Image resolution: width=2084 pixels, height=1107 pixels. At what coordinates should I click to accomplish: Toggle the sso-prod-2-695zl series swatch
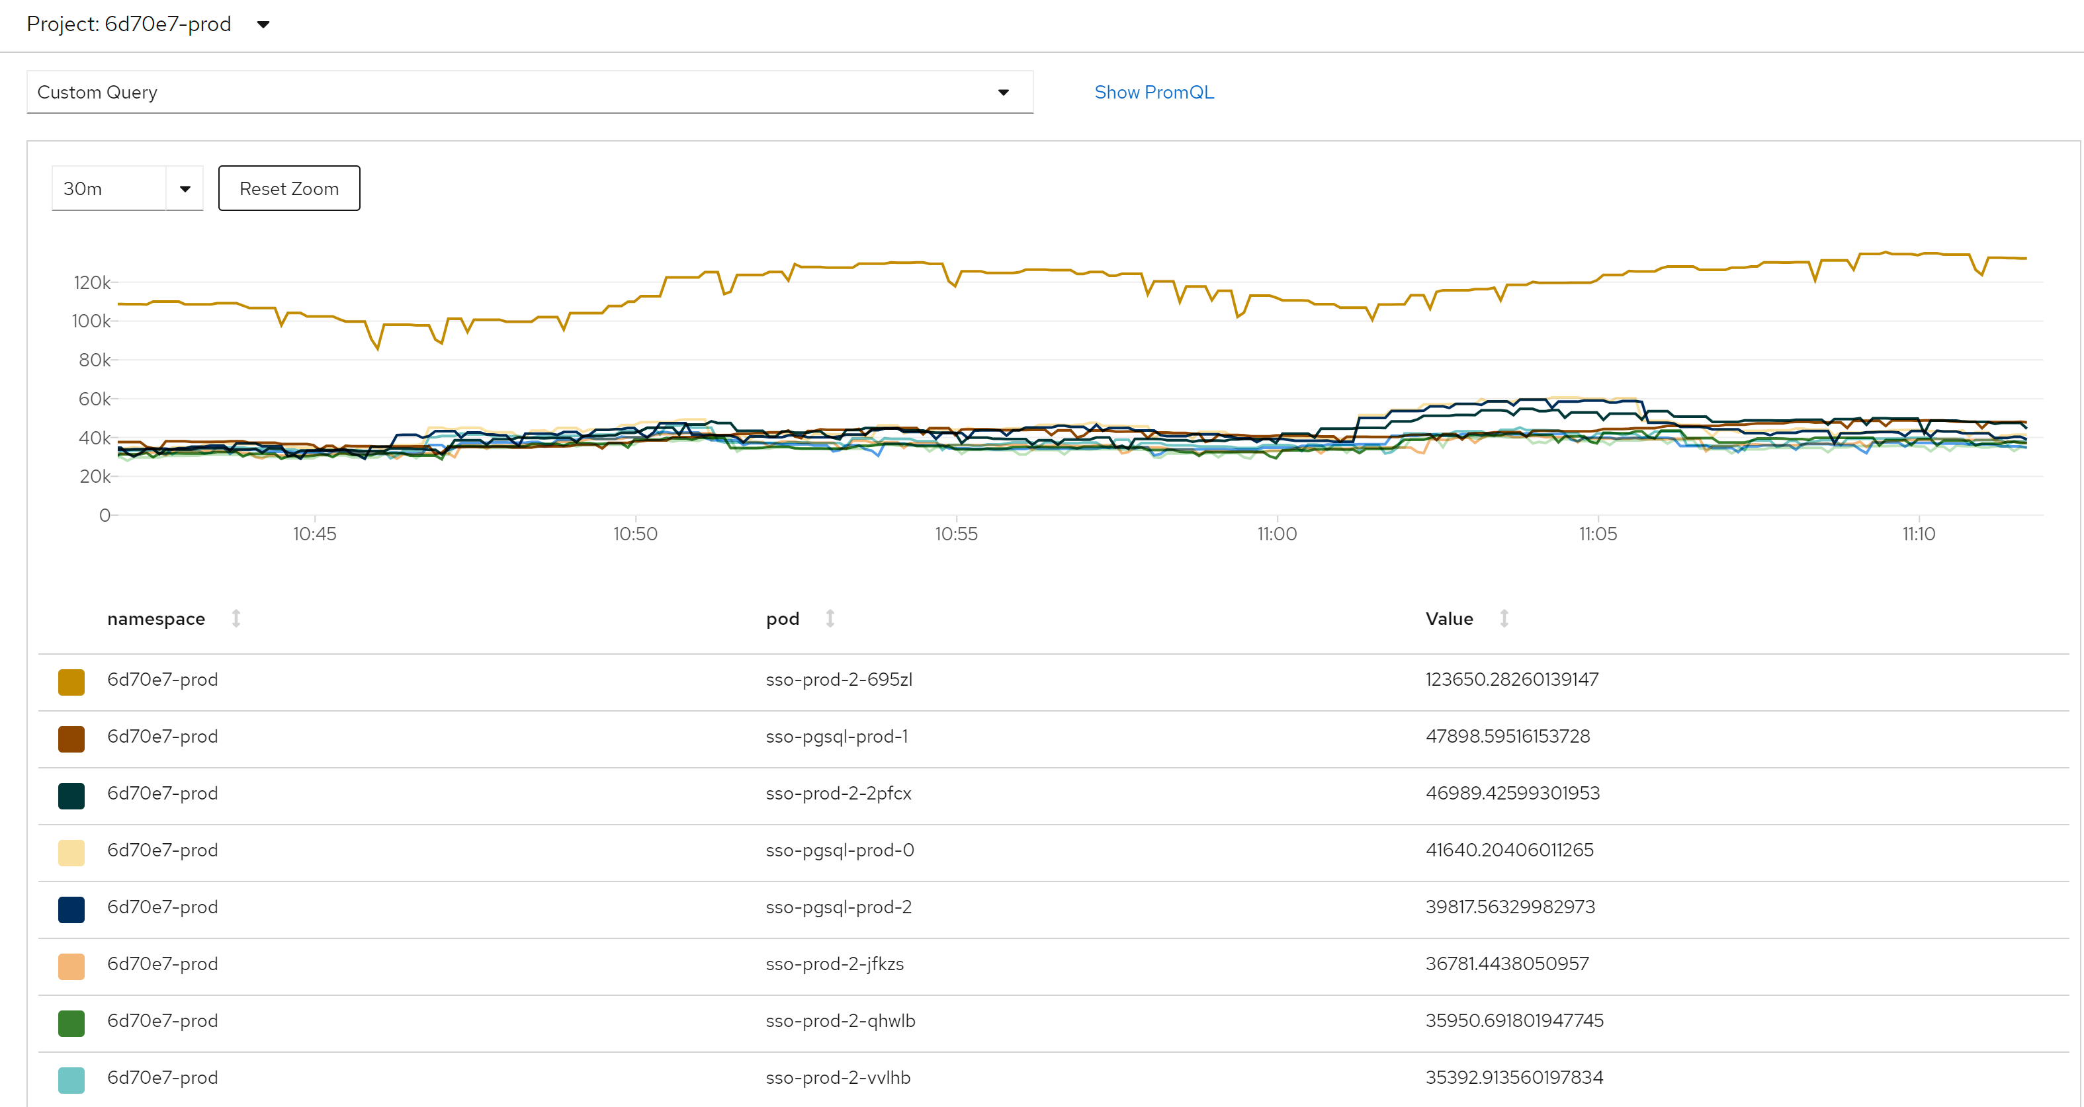(72, 681)
